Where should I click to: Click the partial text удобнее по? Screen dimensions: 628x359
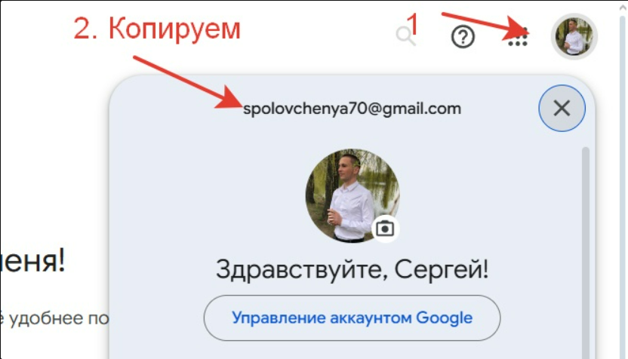(54, 318)
